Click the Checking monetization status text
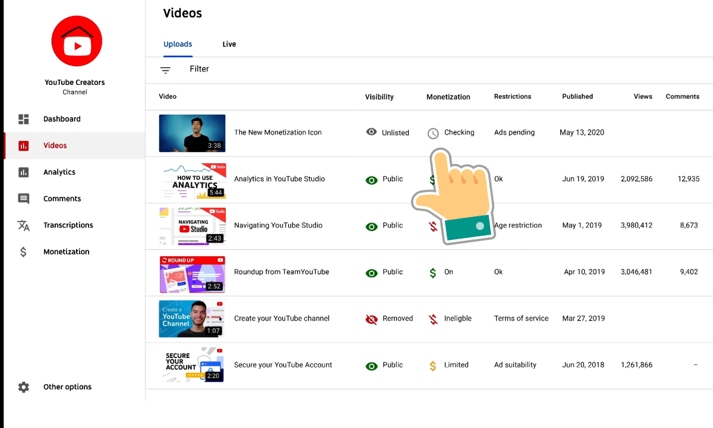Screen dimensions: 713x428 (x=459, y=132)
